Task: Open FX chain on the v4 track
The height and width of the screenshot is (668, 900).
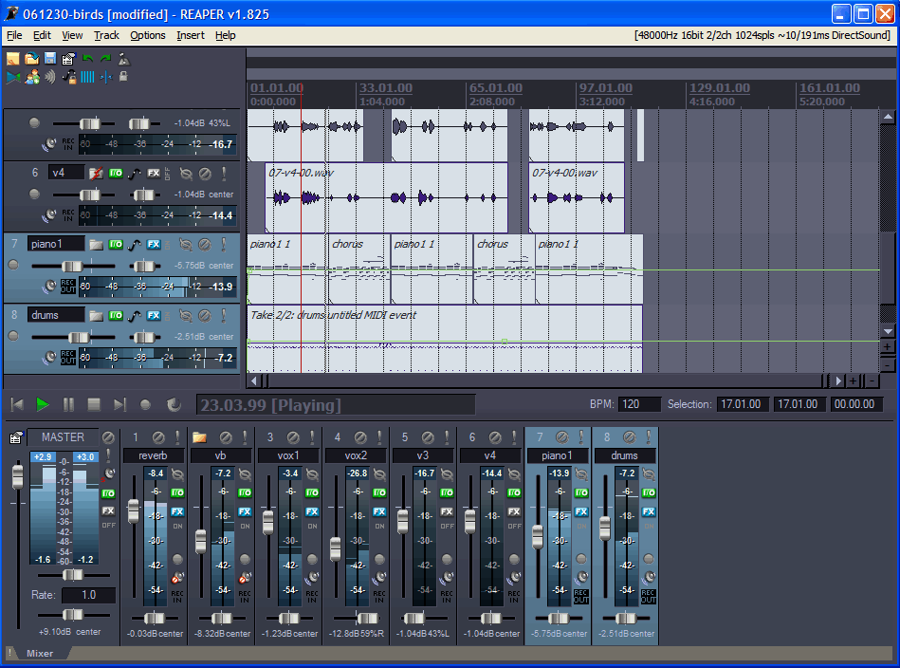Action: 154,173
